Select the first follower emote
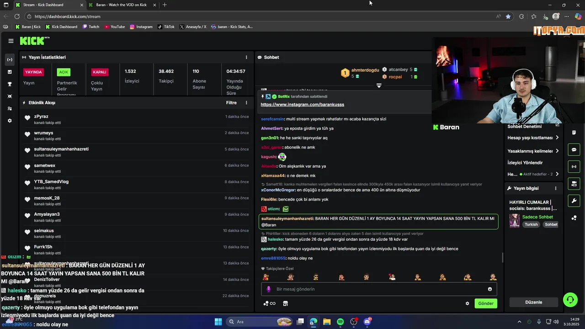The height and width of the screenshot is (329, 585). point(266,277)
